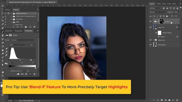Collapse the D&B action folder

[11, 22]
